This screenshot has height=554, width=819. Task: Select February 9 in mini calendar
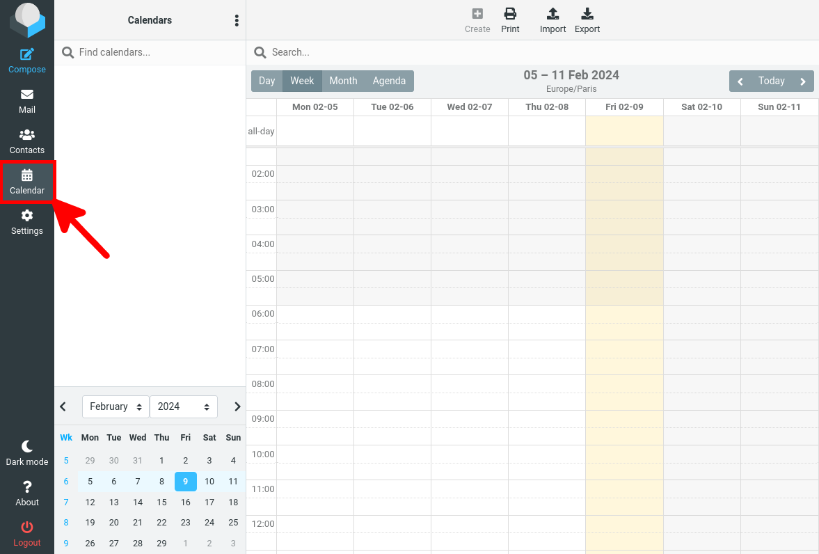(x=185, y=481)
